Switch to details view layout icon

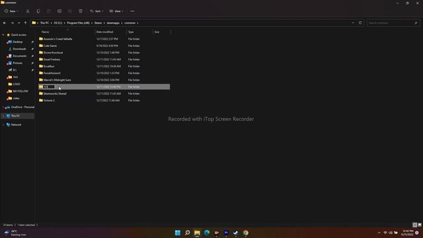(x=415, y=225)
